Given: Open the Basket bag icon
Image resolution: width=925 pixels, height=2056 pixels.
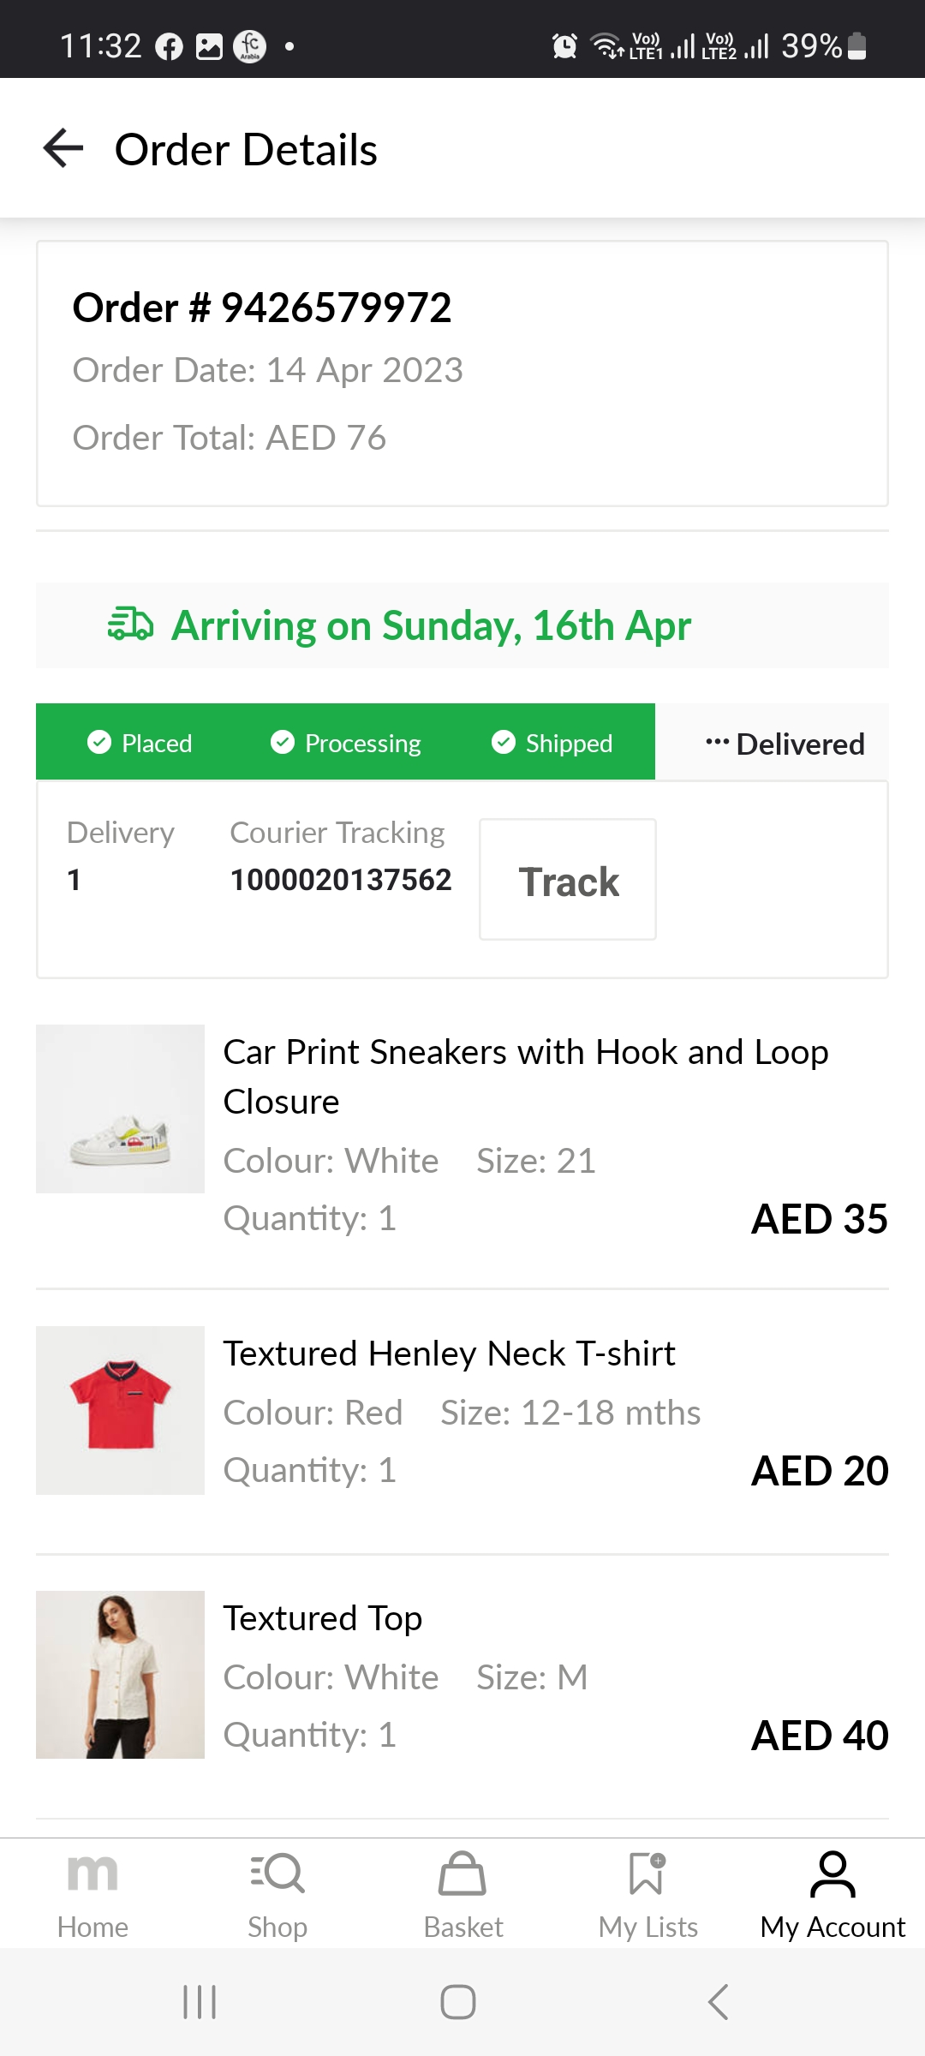Looking at the screenshot, I should (x=462, y=1874).
